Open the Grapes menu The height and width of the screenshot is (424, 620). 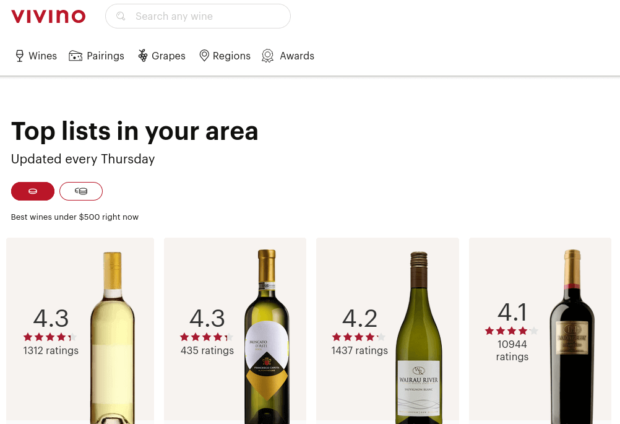(168, 56)
